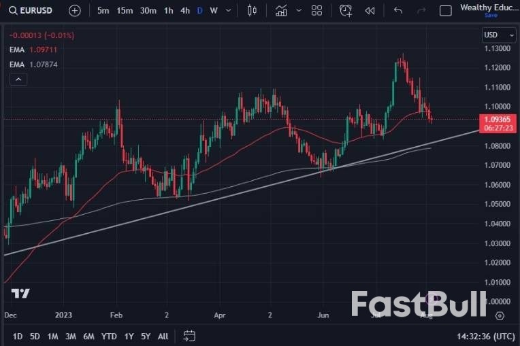Create an alert with the clock icon
Viewport: 520px width, 346px height.
346,11
